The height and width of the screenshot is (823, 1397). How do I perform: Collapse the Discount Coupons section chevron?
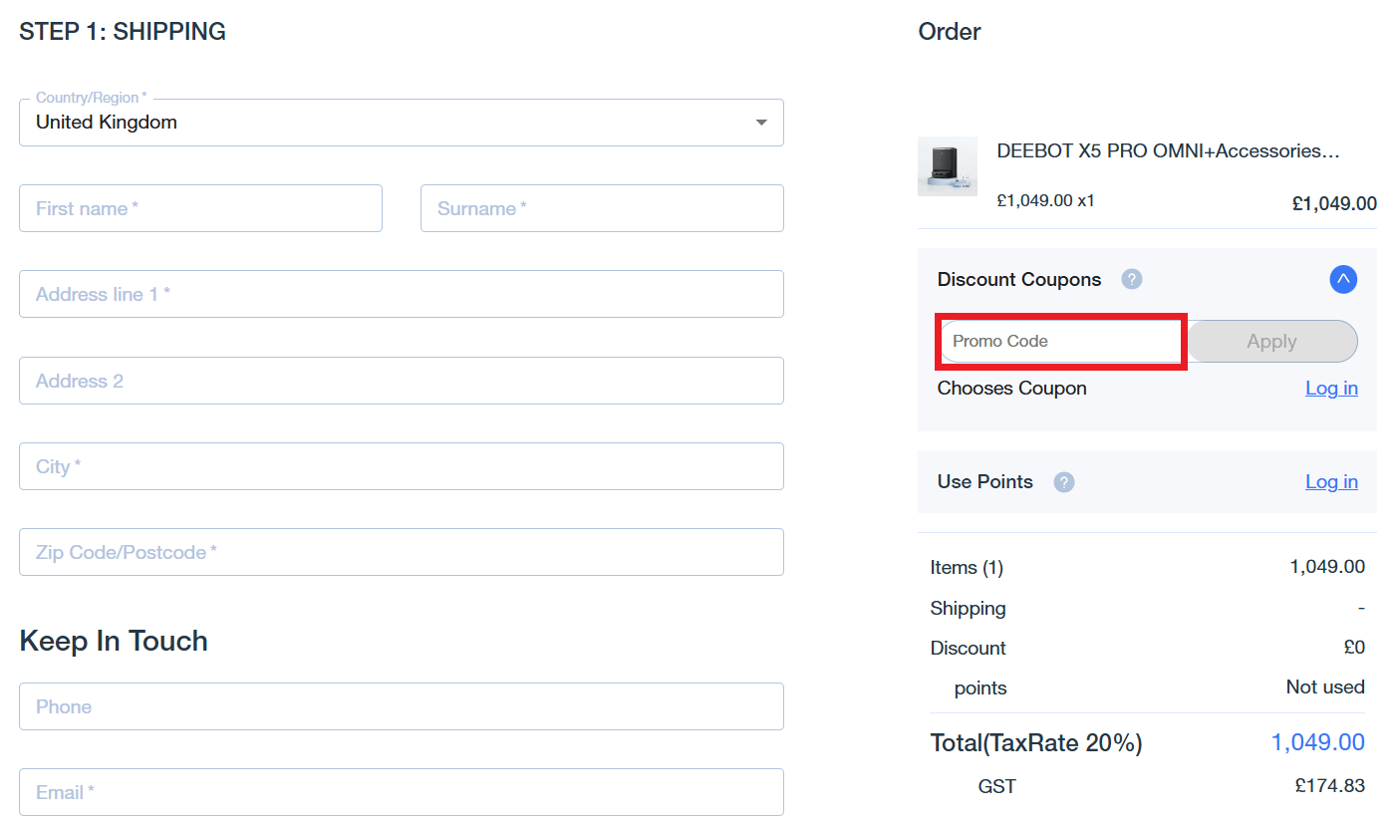[x=1342, y=279]
